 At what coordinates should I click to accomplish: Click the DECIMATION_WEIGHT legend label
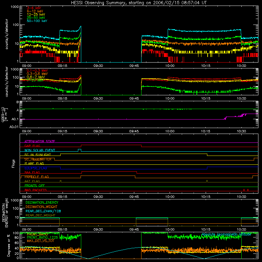pos(42,207)
